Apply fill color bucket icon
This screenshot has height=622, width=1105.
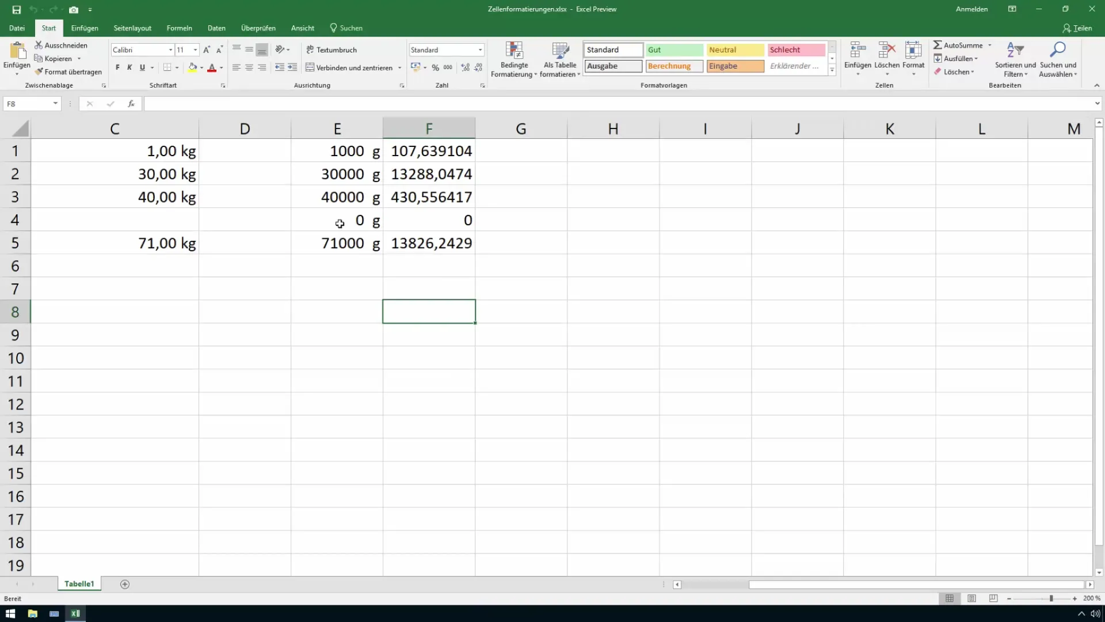pos(193,67)
